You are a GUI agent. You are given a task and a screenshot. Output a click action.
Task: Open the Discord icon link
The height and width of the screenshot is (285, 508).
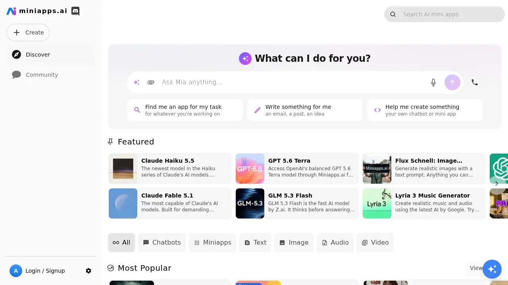tap(75, 11)
